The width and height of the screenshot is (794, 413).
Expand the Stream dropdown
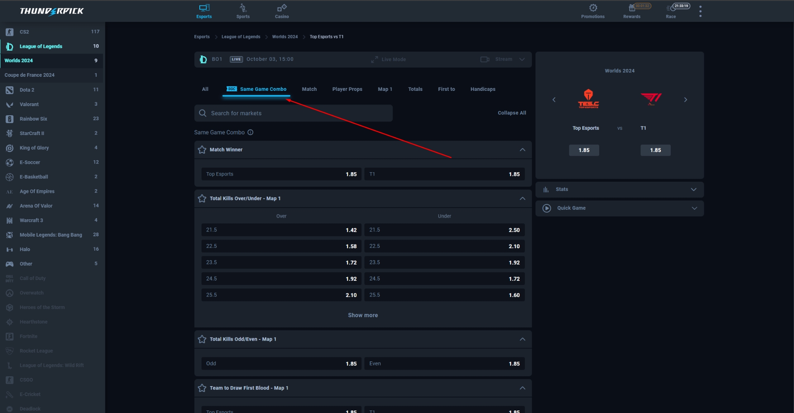tap(522, 59)
